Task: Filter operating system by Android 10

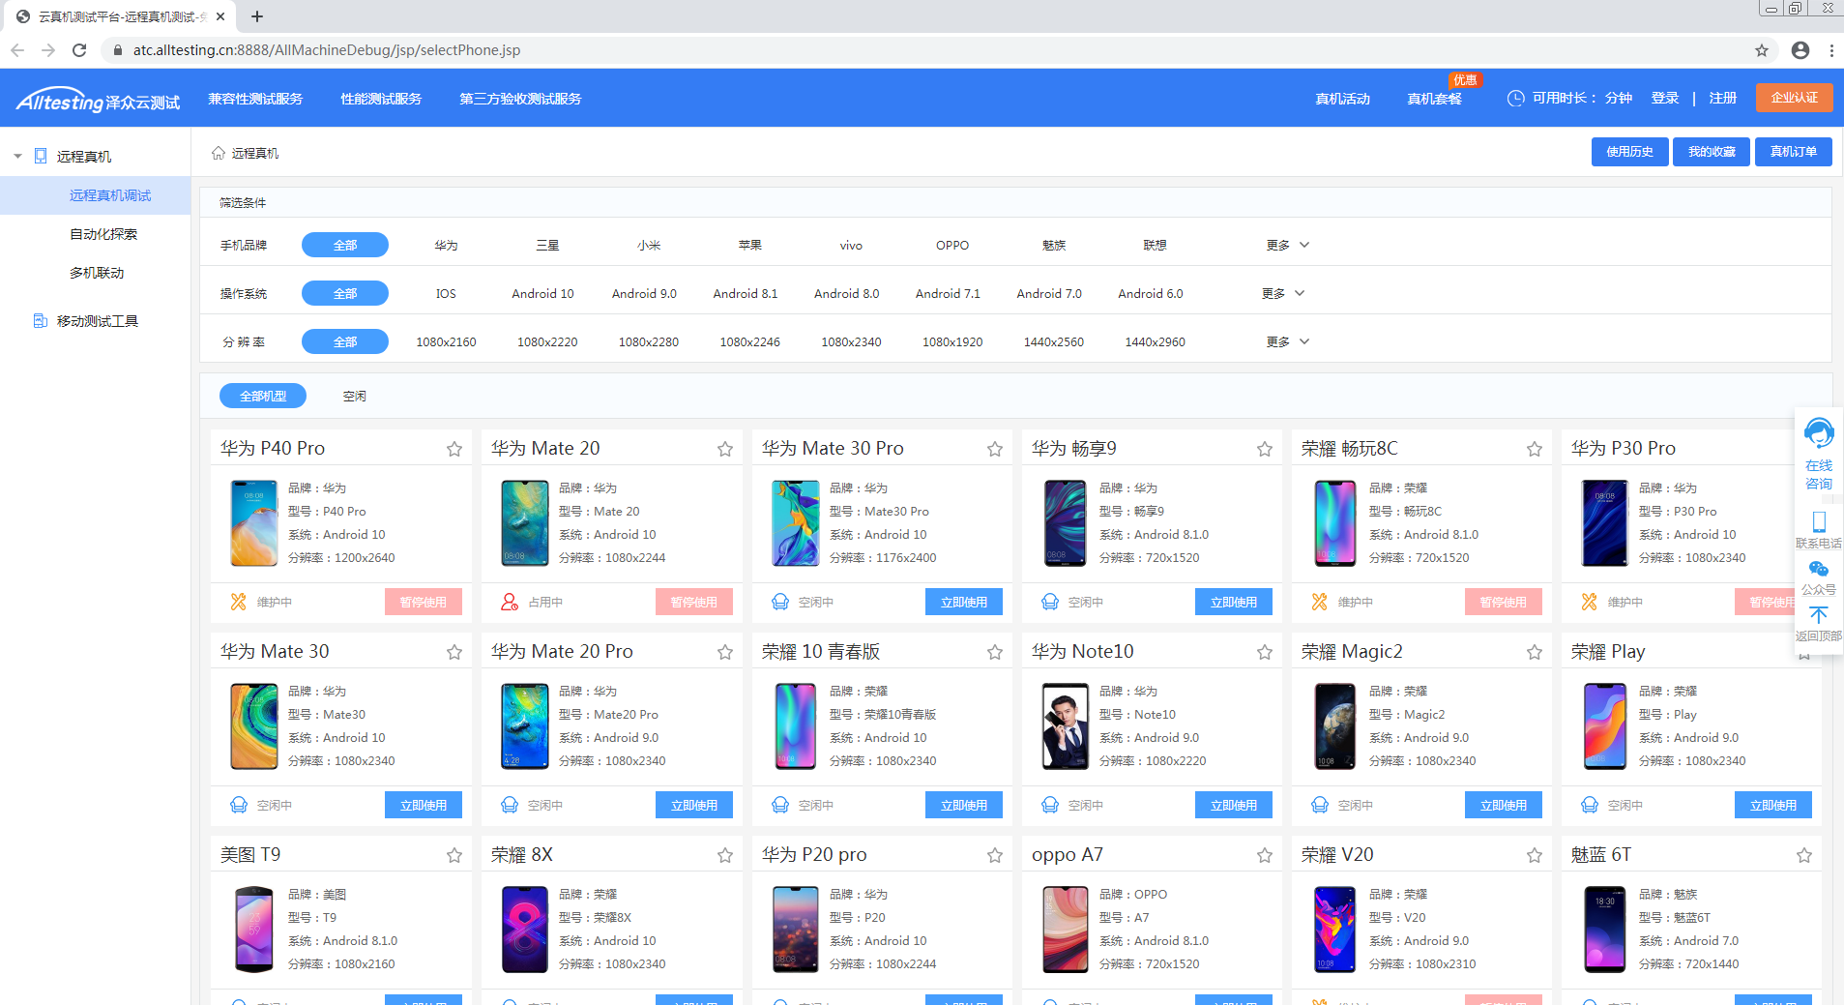Action: pos(542,294)
